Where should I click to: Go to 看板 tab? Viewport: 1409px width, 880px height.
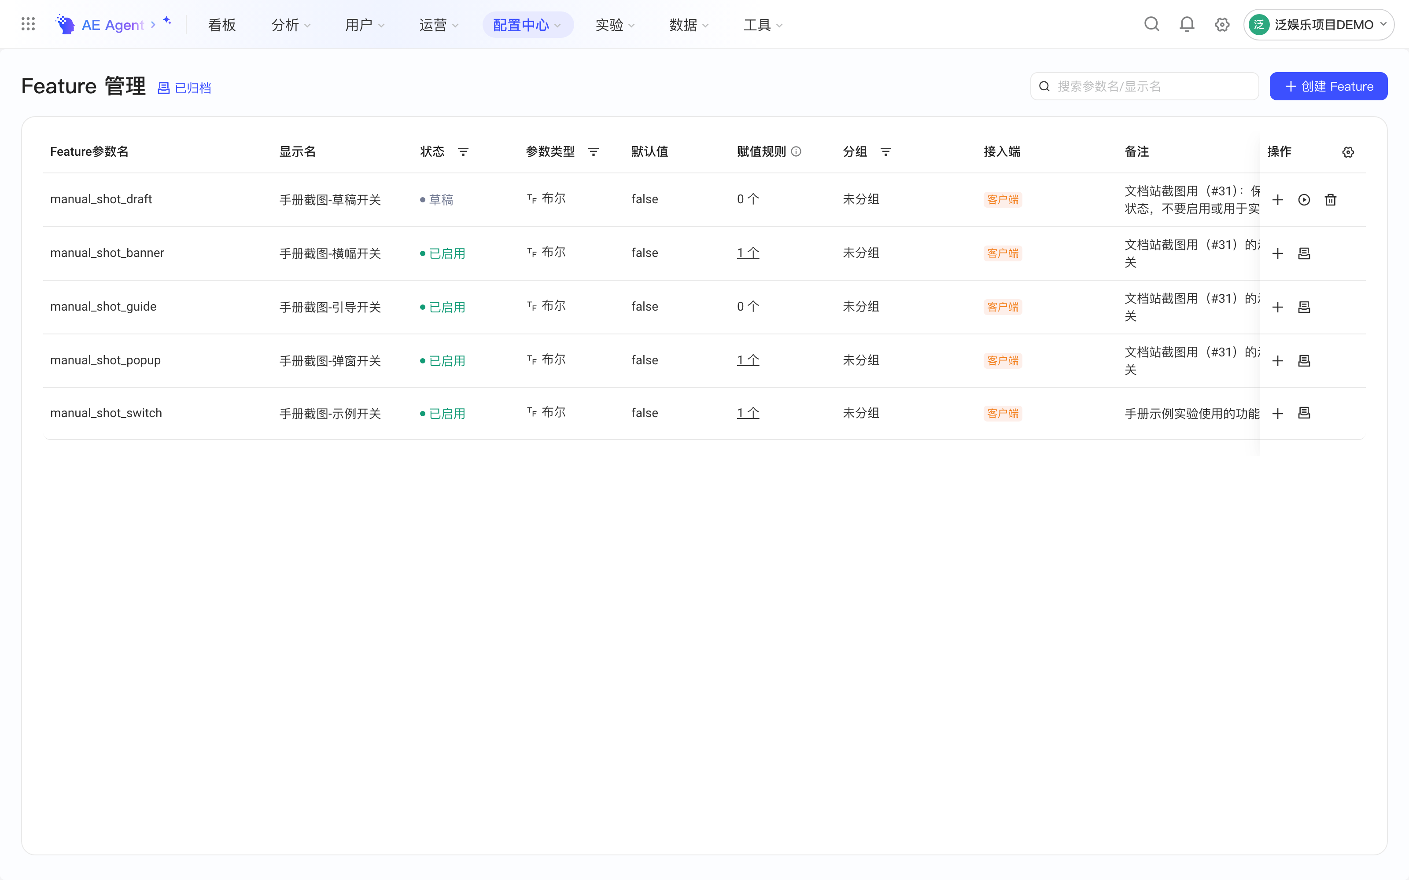point(222,25)
